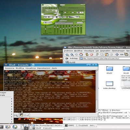Open Modifica menu in Konsole

coord(20,68)
